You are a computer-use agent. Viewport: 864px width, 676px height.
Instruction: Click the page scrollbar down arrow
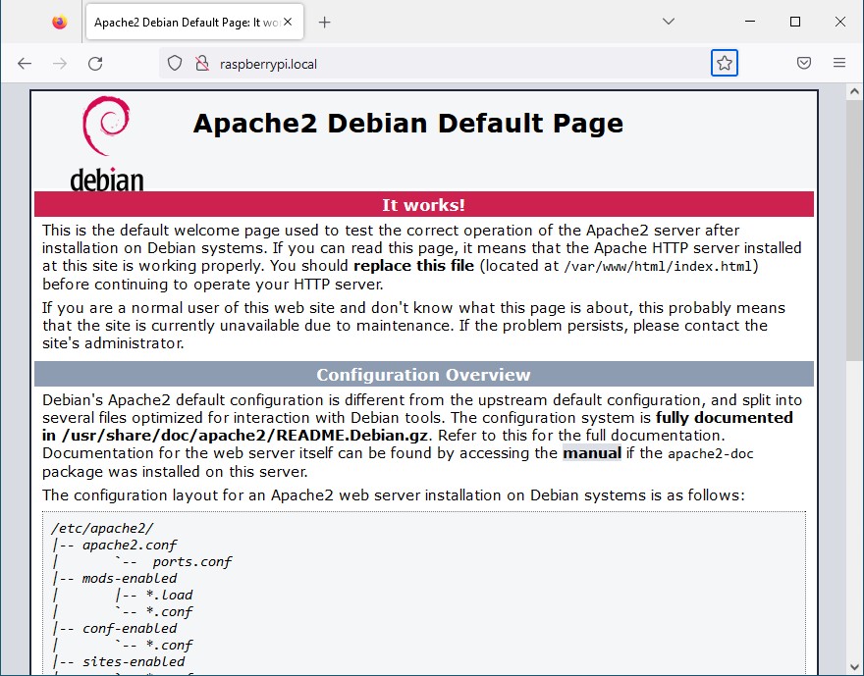(854, 668)
